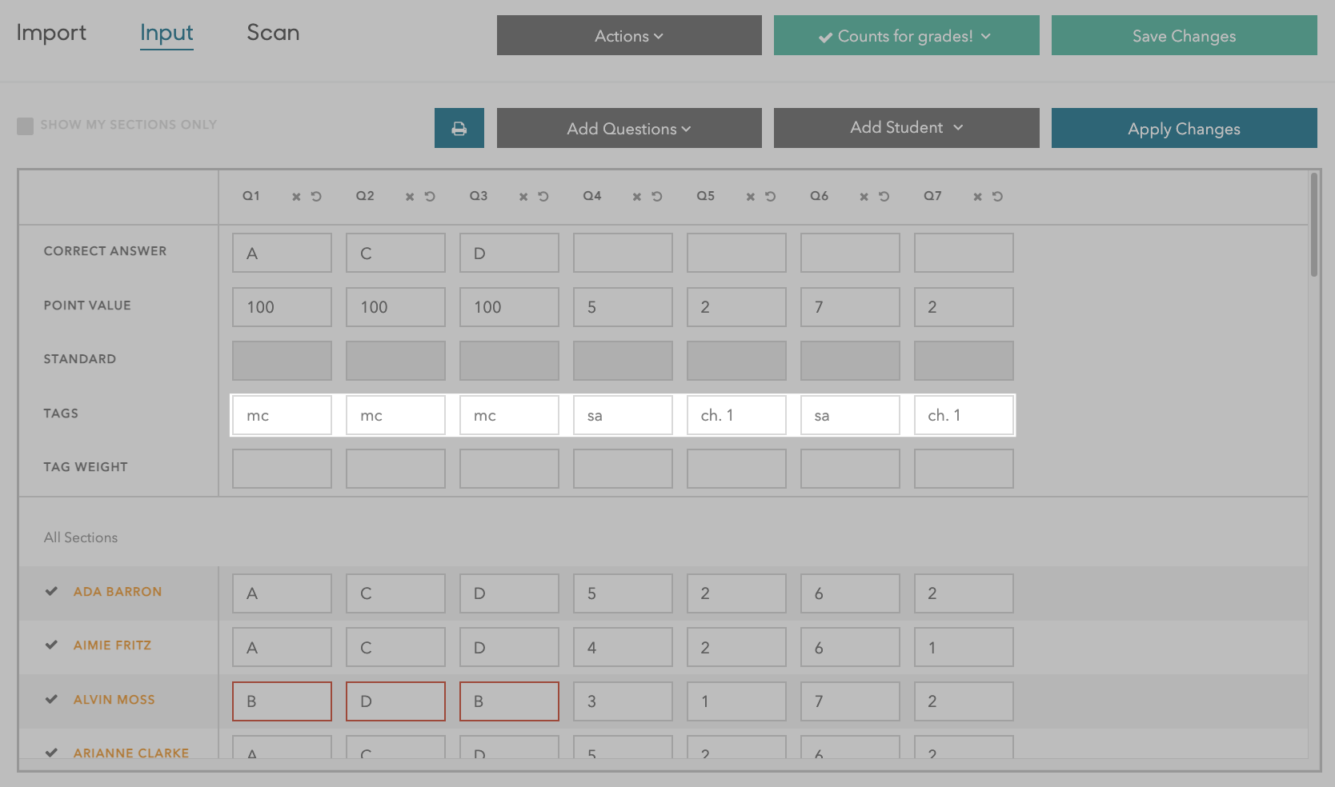Image resolution: width=1335 pixels, height=787 pixels.
Task: Delete question Q1 with its x icon
Action: click(296, 197)
